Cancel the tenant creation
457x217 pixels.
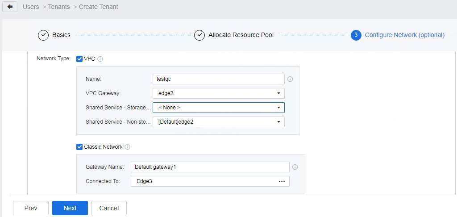[109, 208]
